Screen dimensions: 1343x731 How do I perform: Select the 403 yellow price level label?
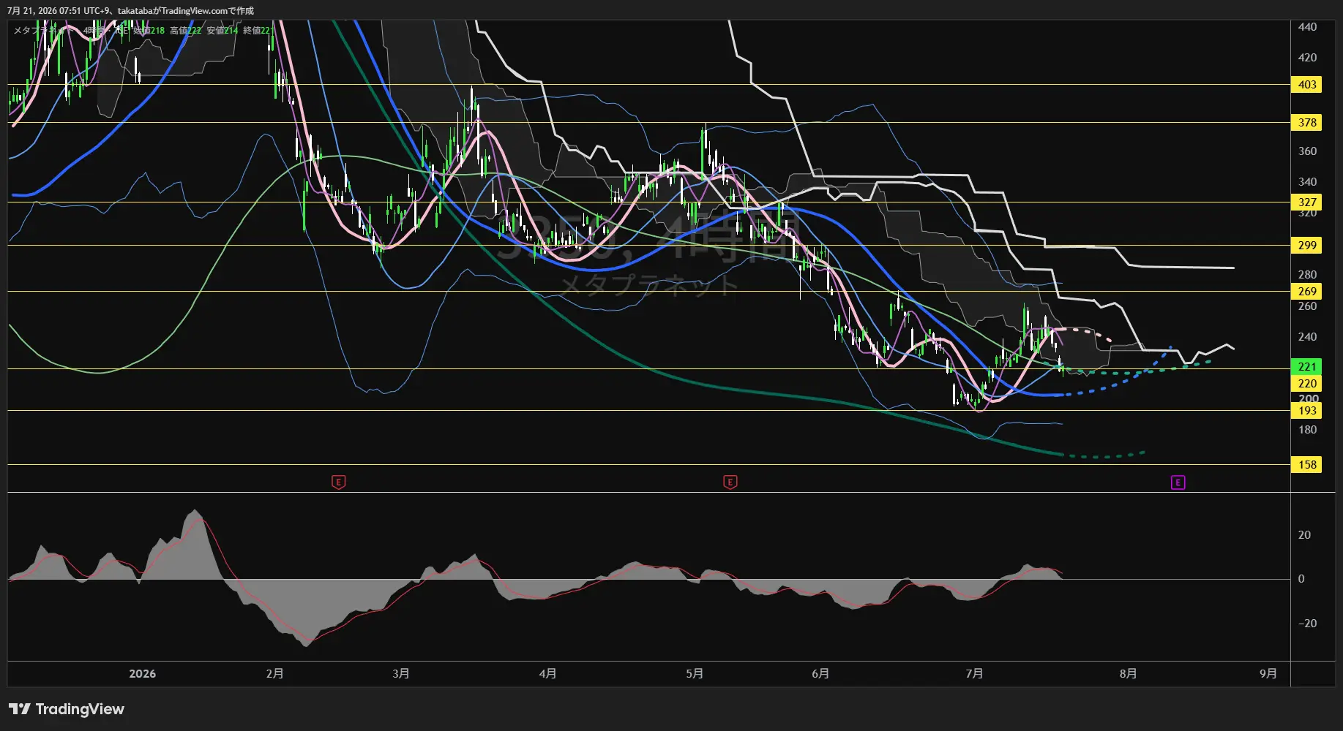click(1306, 85)
